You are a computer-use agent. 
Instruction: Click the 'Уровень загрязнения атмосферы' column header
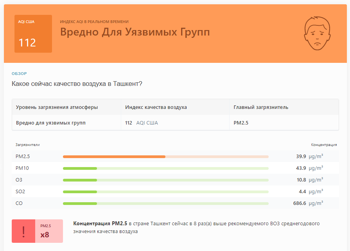pos(57,107)
